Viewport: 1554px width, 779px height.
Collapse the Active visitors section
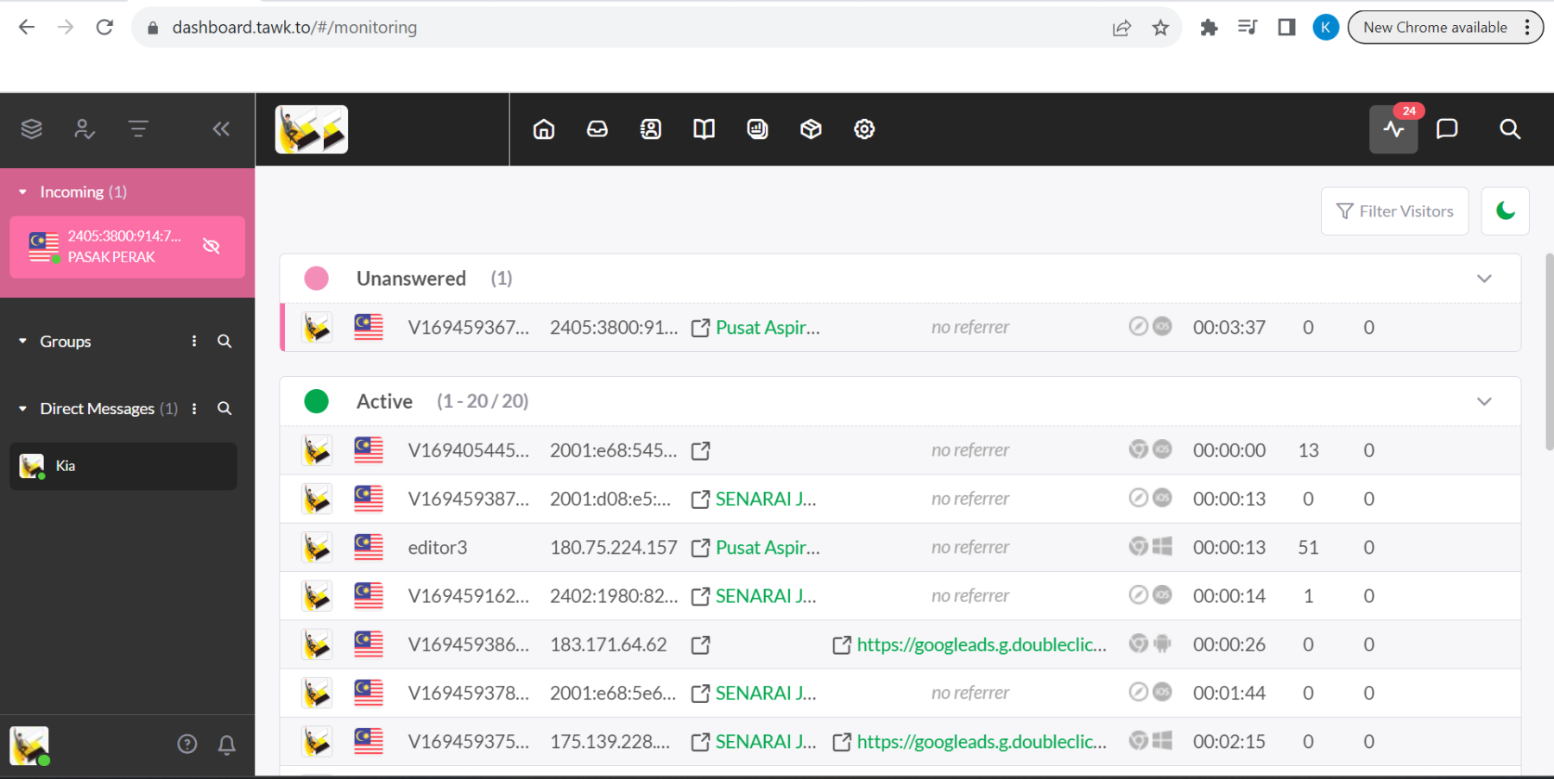(x=1484, y=402)
